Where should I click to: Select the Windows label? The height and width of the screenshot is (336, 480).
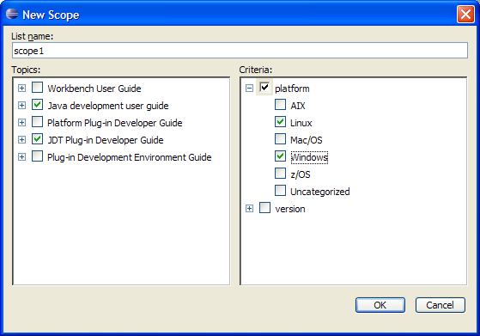(309, 157)
